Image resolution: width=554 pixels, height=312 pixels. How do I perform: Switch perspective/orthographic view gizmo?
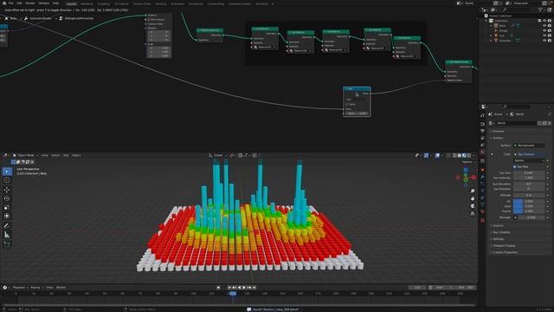pos(473,213)
